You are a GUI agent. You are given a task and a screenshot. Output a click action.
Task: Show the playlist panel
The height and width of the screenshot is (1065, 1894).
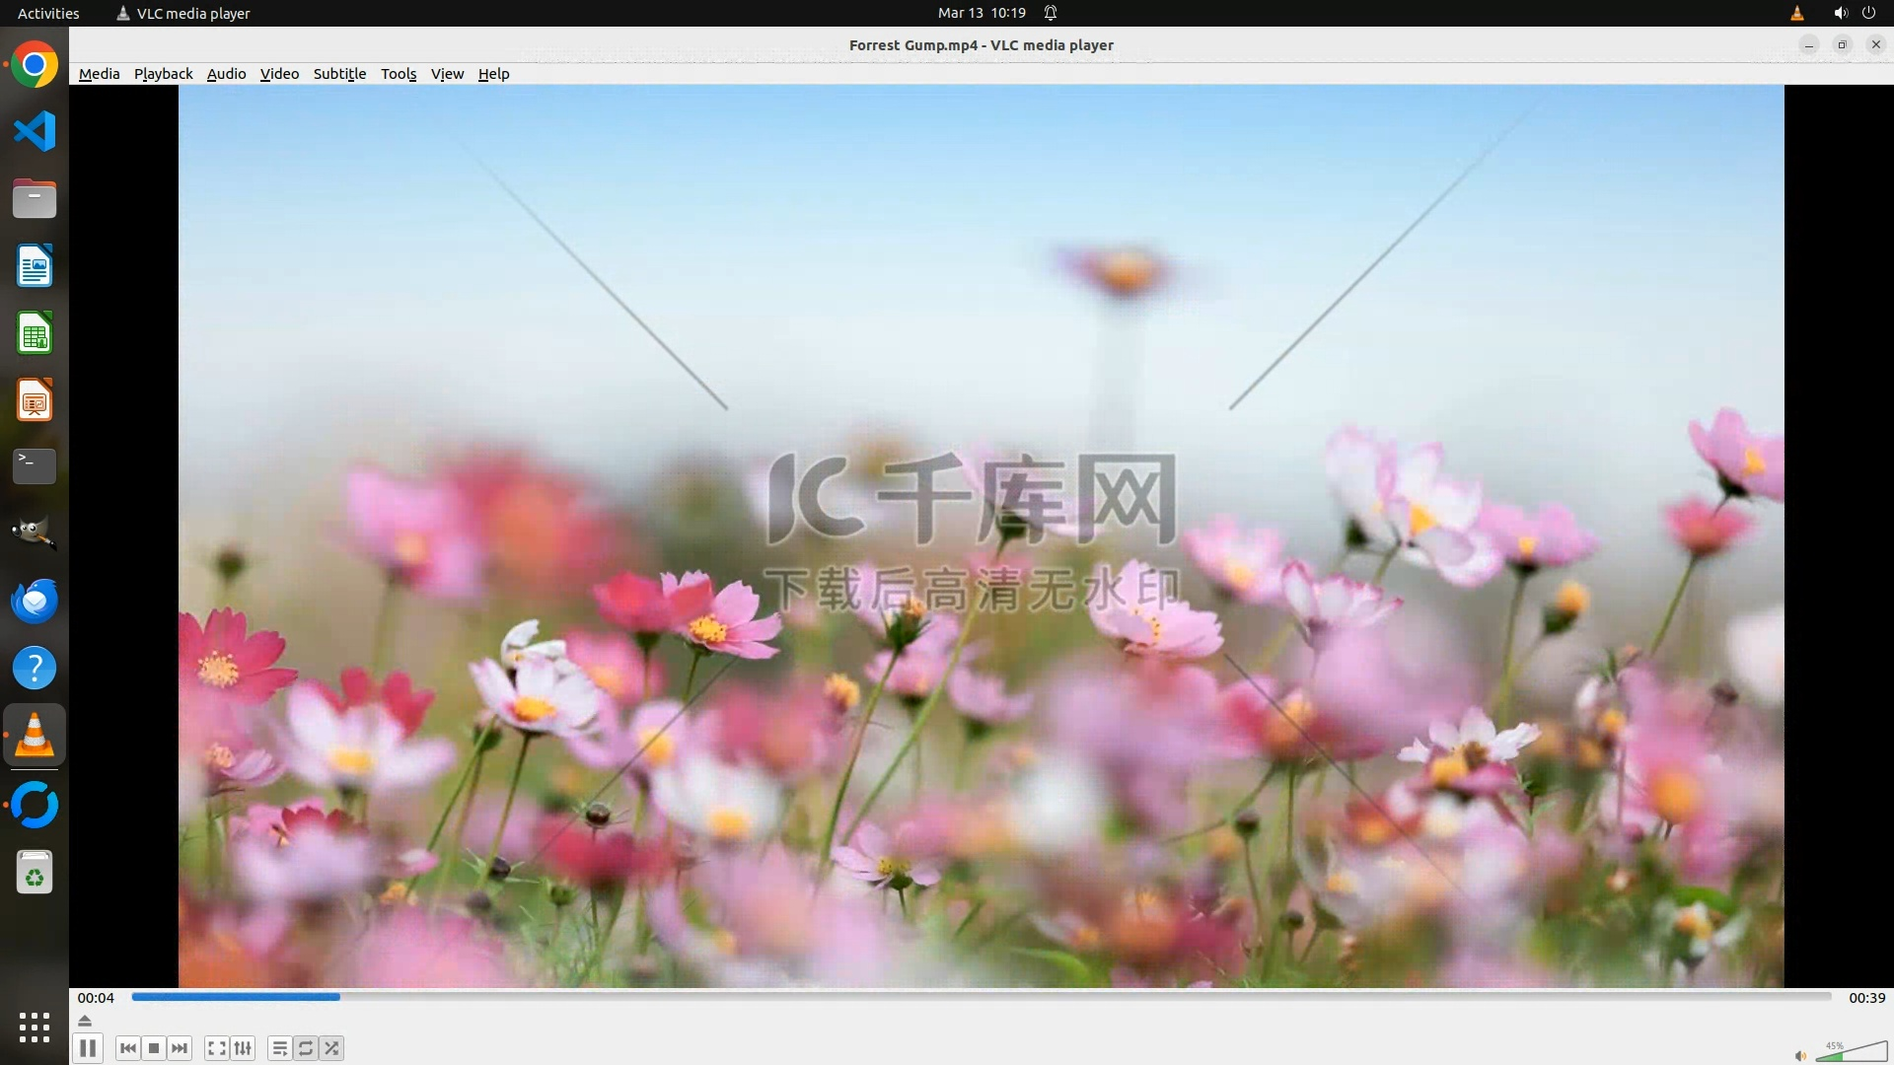(x=280, y=1048)
